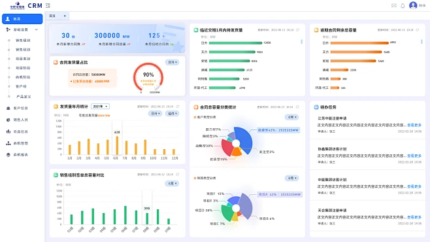The image size is (430, 242).
Task: Open the 4月 dropdown for 项目类型分类
Action: tap(291, 178)
